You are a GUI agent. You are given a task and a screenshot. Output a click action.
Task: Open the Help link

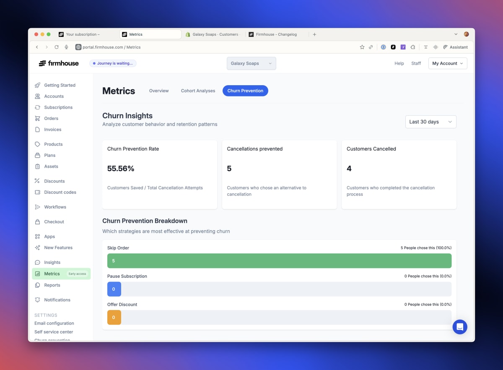[399, 63]
